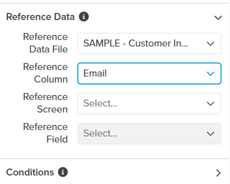Select the Email value text in Reference Column
Screen dimensions: 230x184
(95, 73)
